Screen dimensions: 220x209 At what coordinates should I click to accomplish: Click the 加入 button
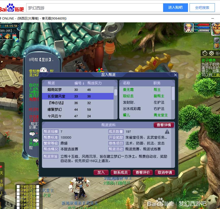tap(101, 172)
